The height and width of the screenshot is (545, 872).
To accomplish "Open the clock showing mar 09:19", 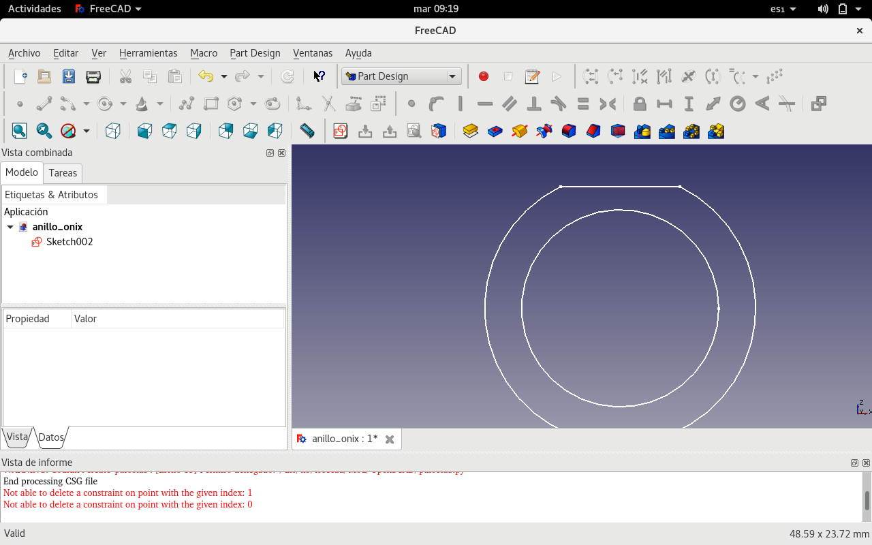I will [436, 9].
